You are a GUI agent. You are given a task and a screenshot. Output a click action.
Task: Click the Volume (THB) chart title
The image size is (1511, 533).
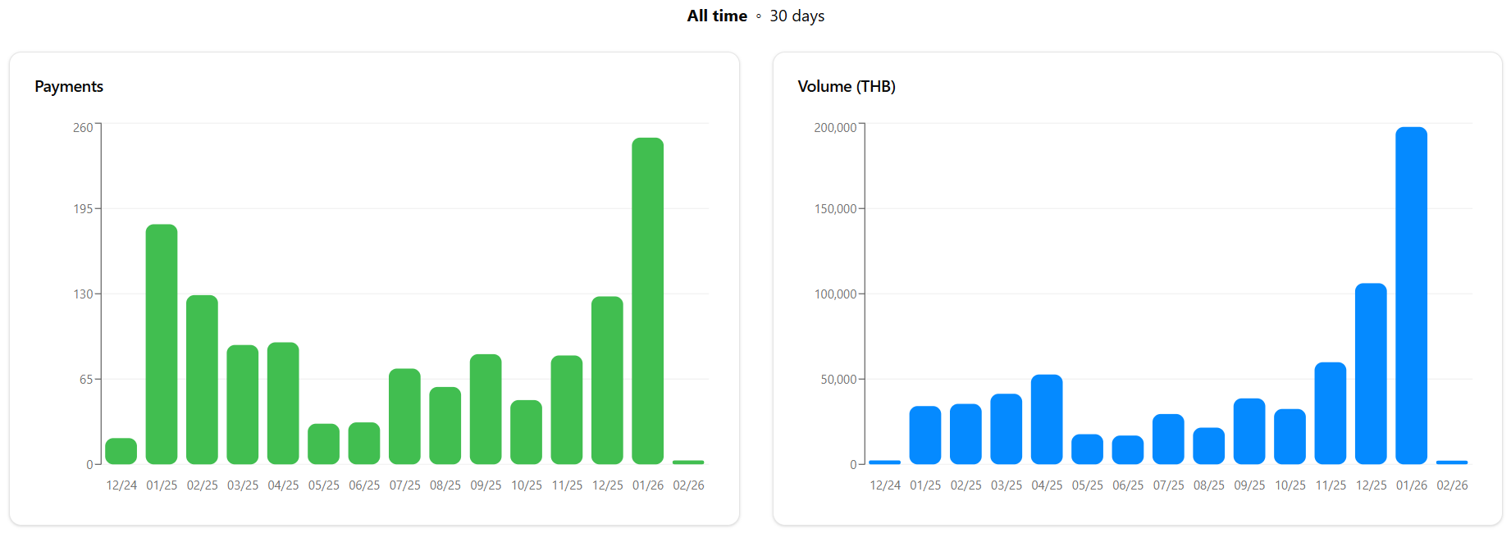(846, 87)
